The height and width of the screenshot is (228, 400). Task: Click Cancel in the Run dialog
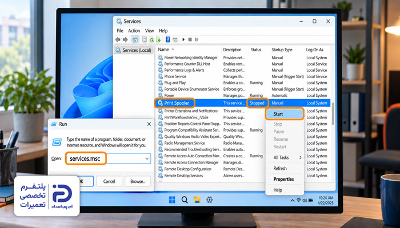click(x=109, y=181)
